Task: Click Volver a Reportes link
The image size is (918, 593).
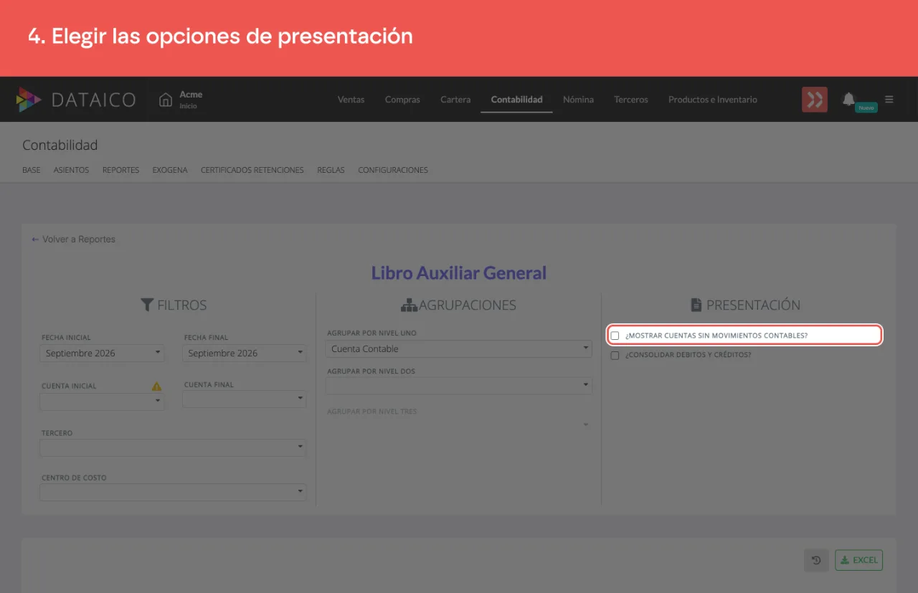Action: click(x=73, y=239)
